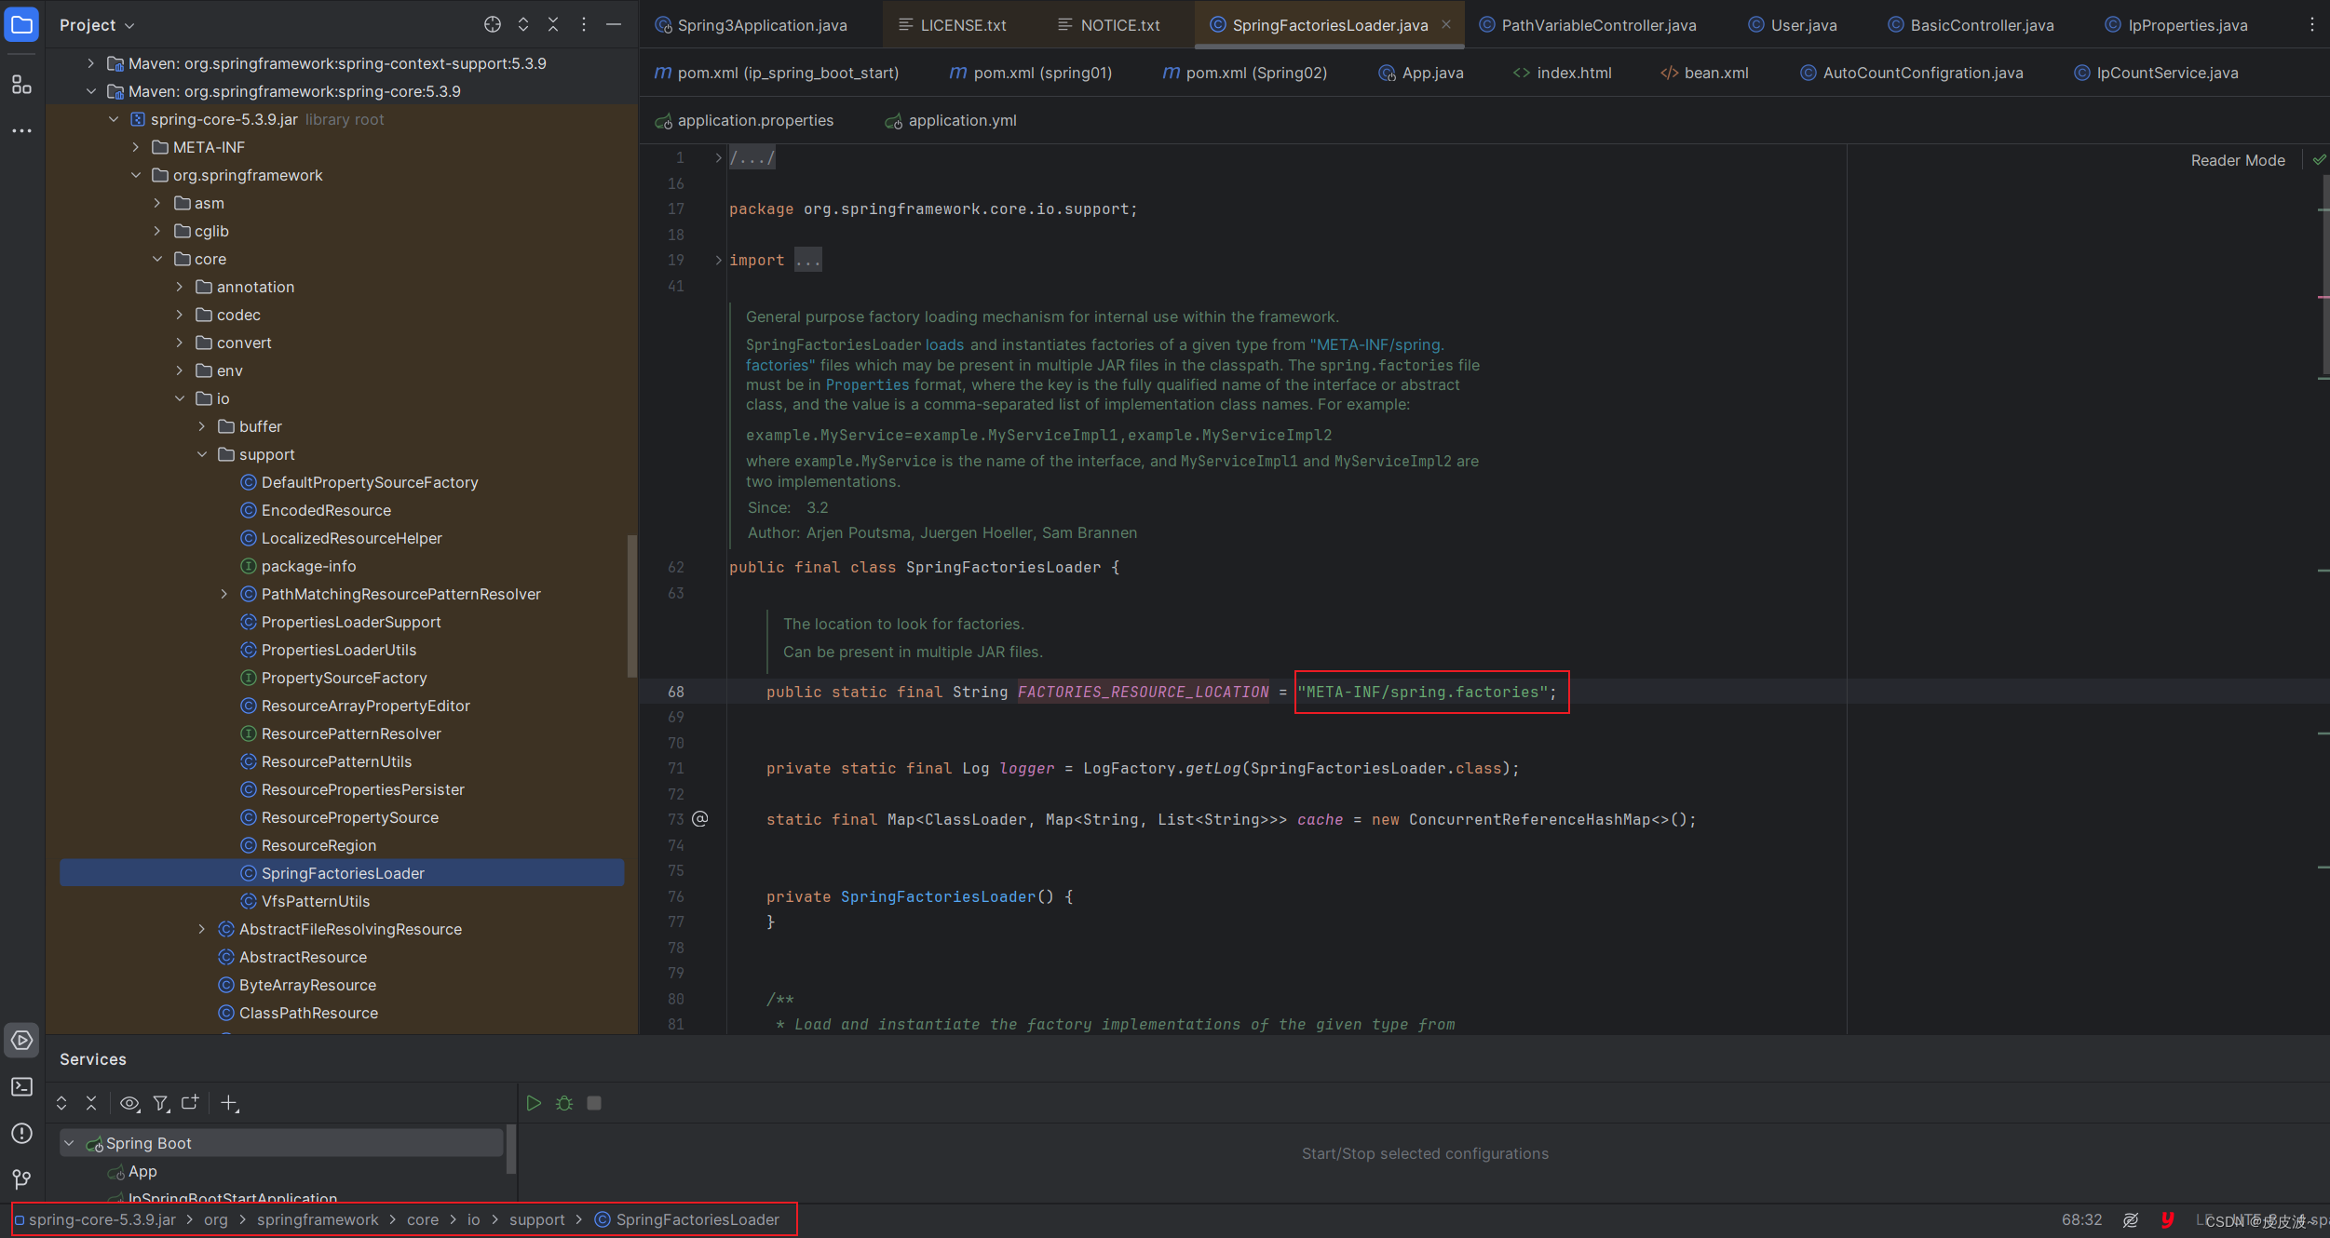2330x1238 pixels.
Task: Open the Structure tool window icon
Action: [x=21, y=85]
